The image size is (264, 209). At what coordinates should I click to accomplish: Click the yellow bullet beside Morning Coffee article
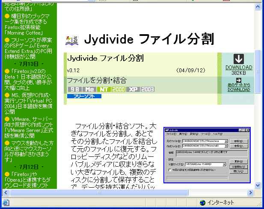coord(7,16)
